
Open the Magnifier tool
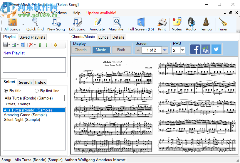(x=117, y=24)
